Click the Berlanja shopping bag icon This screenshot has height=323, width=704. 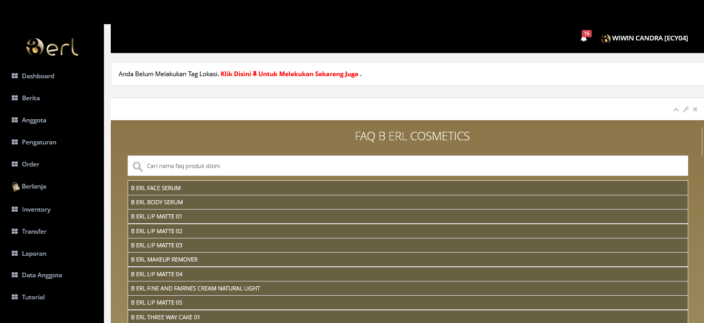pyautogui.click(x=16, y=186)
